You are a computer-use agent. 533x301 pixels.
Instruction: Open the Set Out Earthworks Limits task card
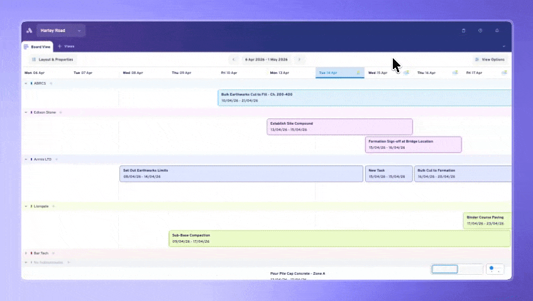click(241, 174)
